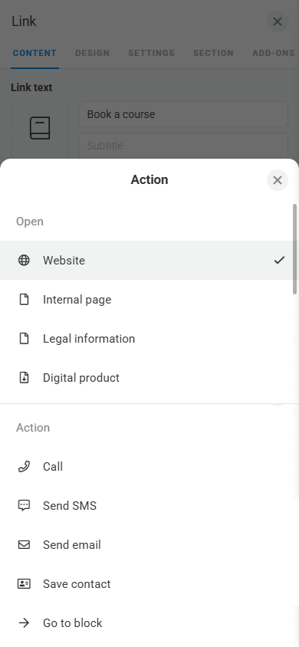Click the phone icon beside Call
299x647 pixels.
click(24, 467)
